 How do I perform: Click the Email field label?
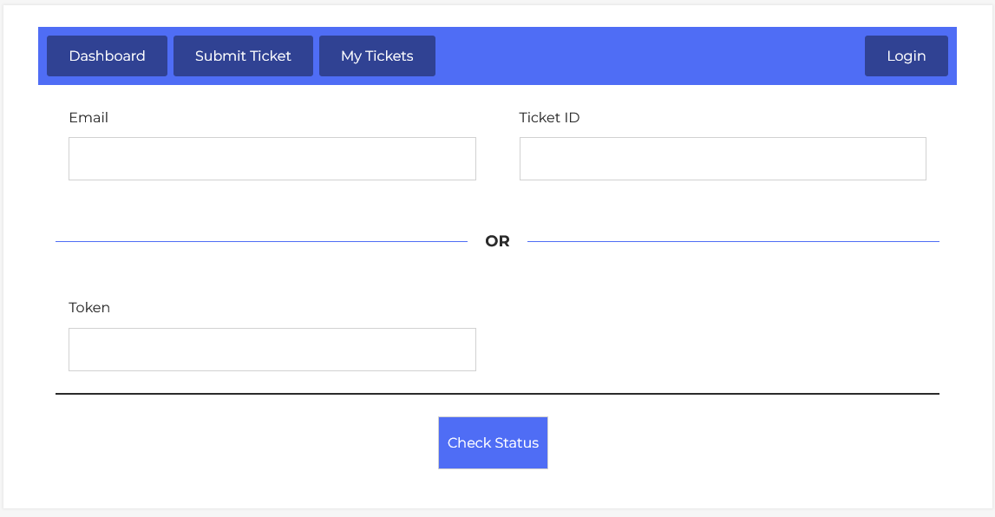tap(88, 117)
